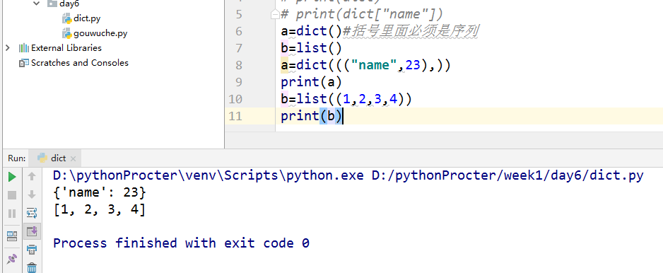Image resolution: width=663 pixels, height=273 pixels.
Task: Click the Run: panel label
Action: pyautogui.click(x=17, y=158)
